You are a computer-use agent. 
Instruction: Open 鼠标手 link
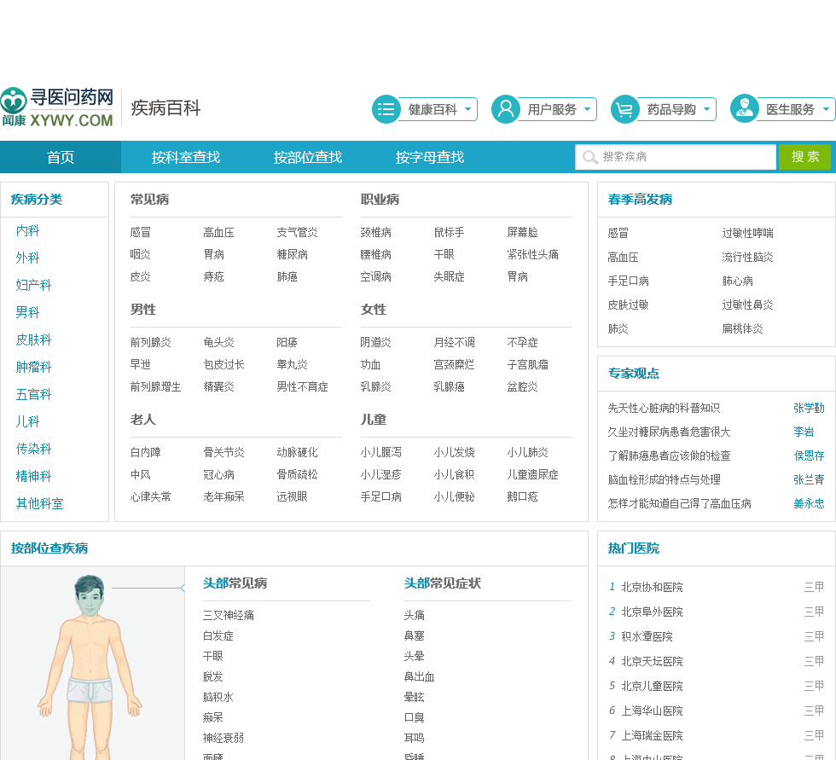(x=449, y=232)
